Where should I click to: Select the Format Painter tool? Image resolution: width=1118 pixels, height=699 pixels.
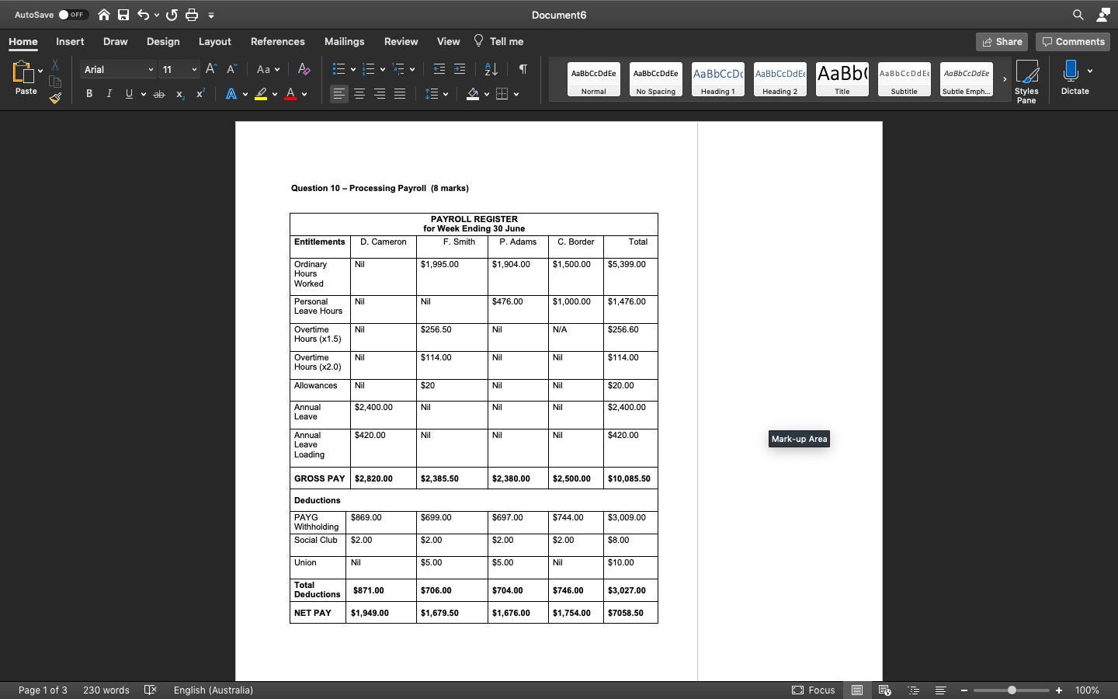pos(55,96)
